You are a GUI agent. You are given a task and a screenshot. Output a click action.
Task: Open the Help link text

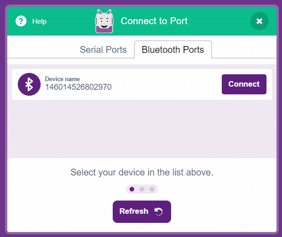tap(39, 21)
